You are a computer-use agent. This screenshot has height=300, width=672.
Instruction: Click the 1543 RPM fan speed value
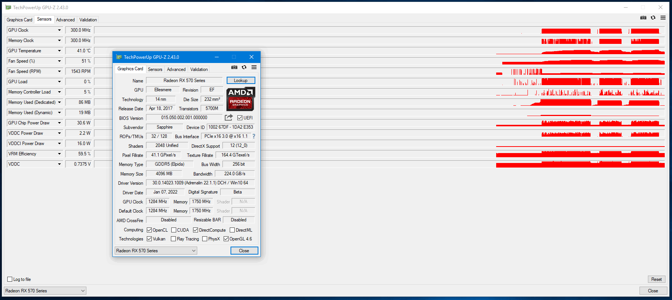(x=79, y=71)
